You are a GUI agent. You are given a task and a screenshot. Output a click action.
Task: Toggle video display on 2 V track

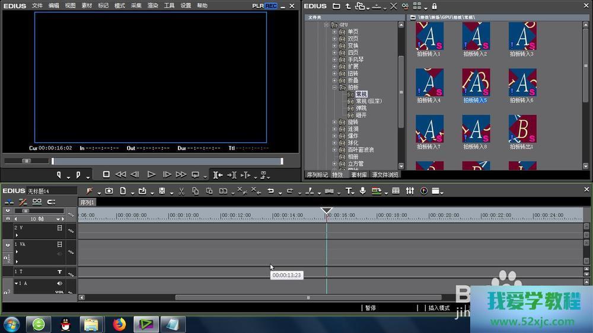[x=59, y=228]
